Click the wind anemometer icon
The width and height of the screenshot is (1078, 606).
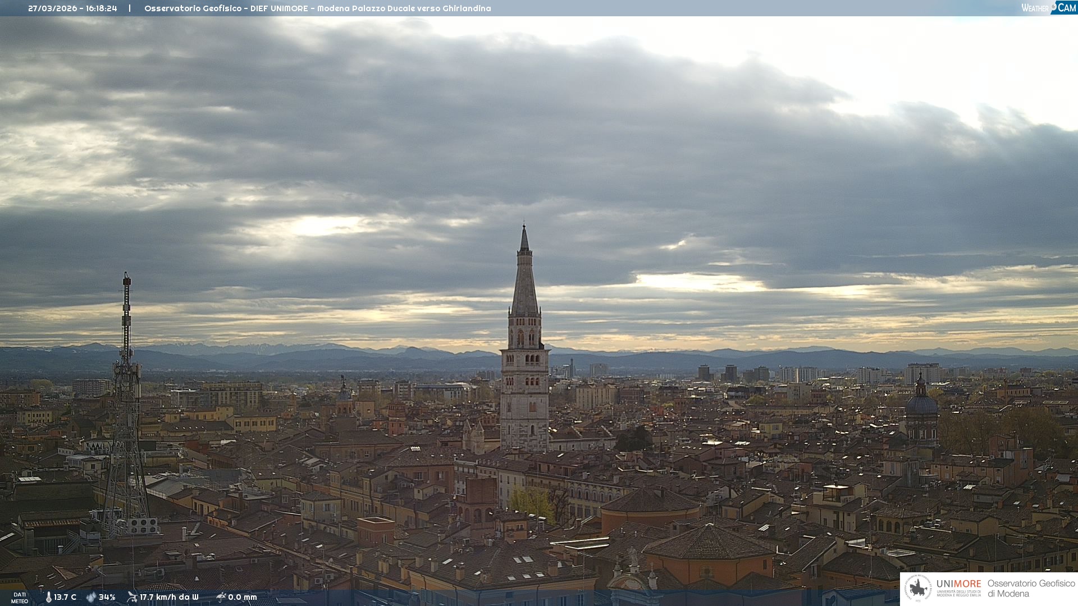132,597
